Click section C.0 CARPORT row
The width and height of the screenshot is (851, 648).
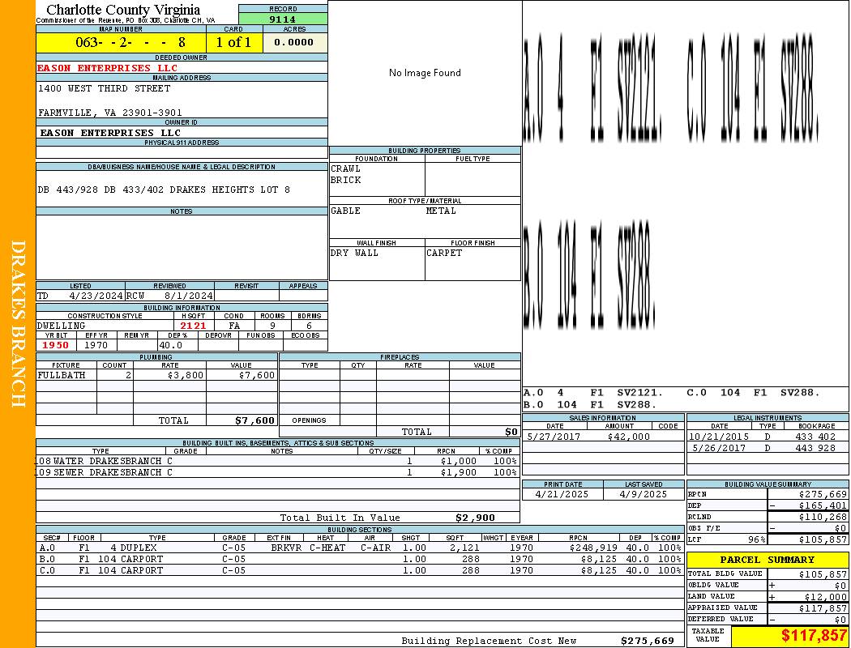coord(361,570)
